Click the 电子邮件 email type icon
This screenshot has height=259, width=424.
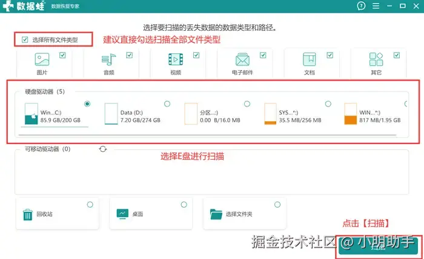(242, 59)
